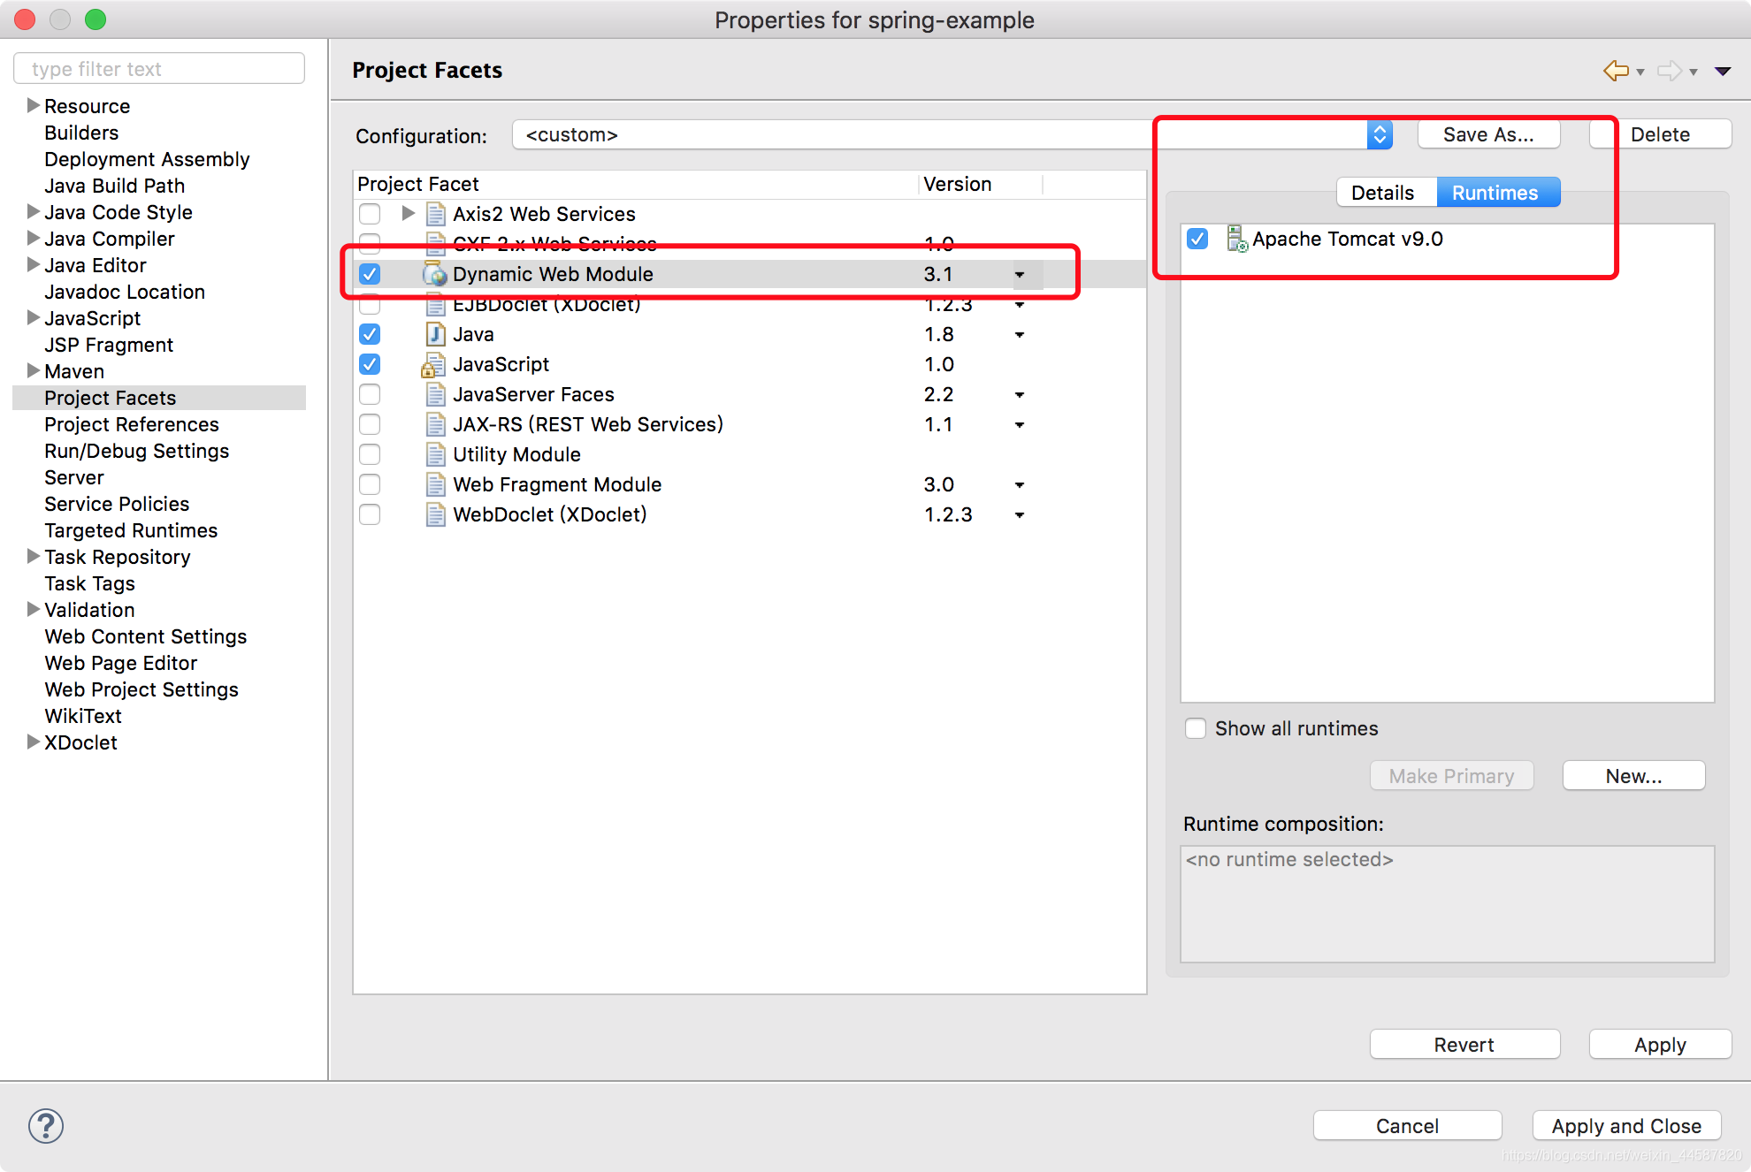The width and height of the screenshot is (1751, 1172).
Task: Click the Dynamic Web Module globe icon
Action: pos(434,274)
